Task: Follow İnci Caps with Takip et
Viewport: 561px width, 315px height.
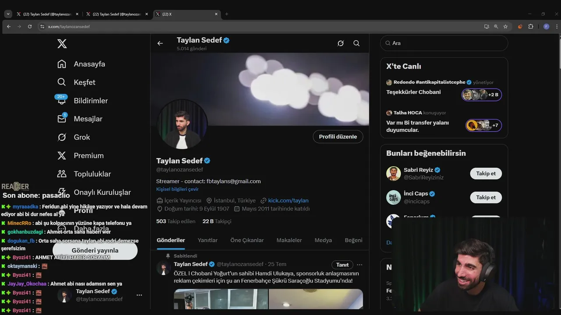Action: tap(486, 197)
